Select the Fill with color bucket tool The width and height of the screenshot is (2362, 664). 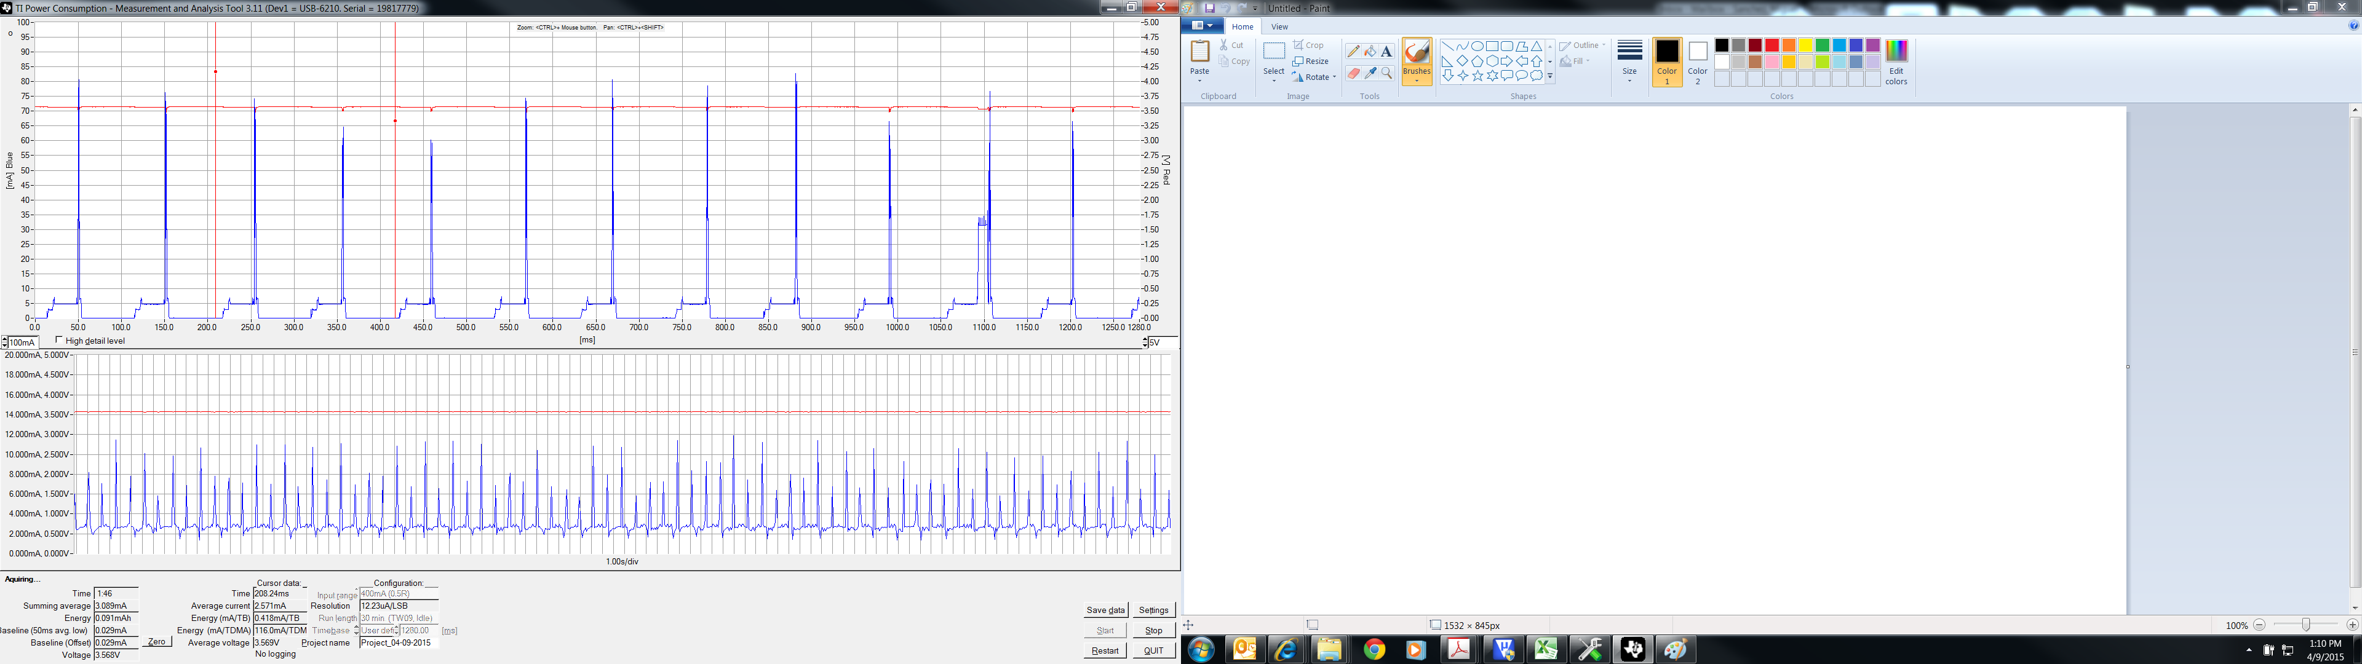1370,52
